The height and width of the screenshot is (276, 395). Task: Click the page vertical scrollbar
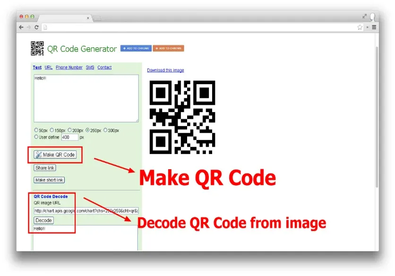pos(377,117)
